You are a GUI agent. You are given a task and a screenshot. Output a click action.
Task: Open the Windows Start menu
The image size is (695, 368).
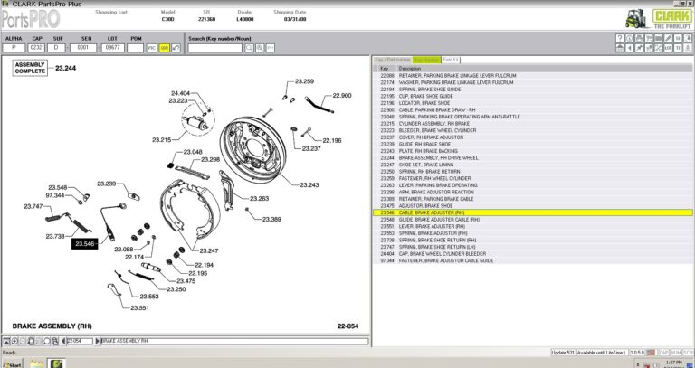click(11, 364)
